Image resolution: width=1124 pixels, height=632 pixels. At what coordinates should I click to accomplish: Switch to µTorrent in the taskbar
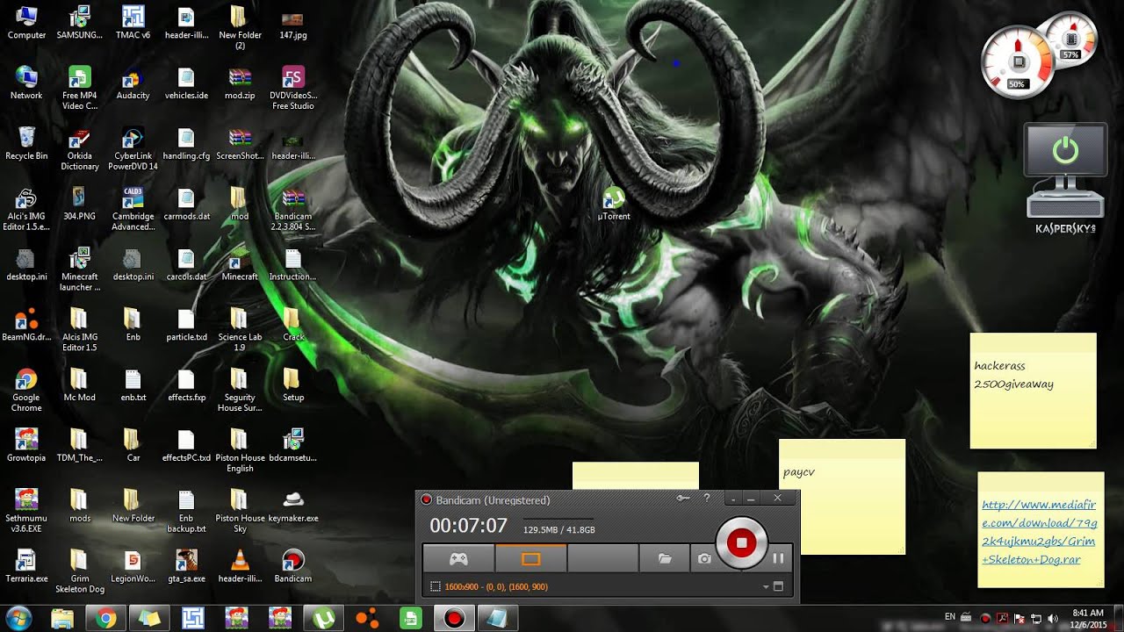(323, 619)
